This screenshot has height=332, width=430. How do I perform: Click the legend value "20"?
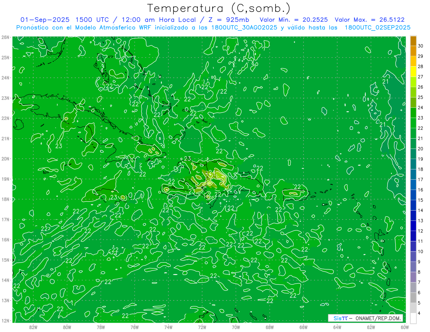[420, 149]
